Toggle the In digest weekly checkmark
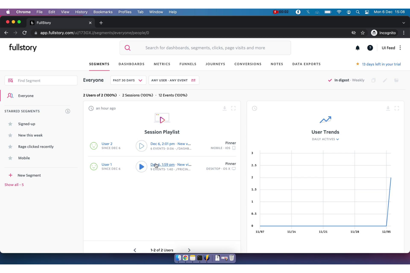Viewport: 410px width, 273px height. [x=330, y=80]
